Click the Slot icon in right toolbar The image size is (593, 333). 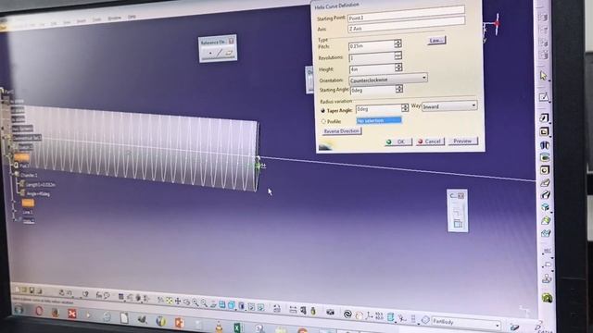[x=545, y=195]
